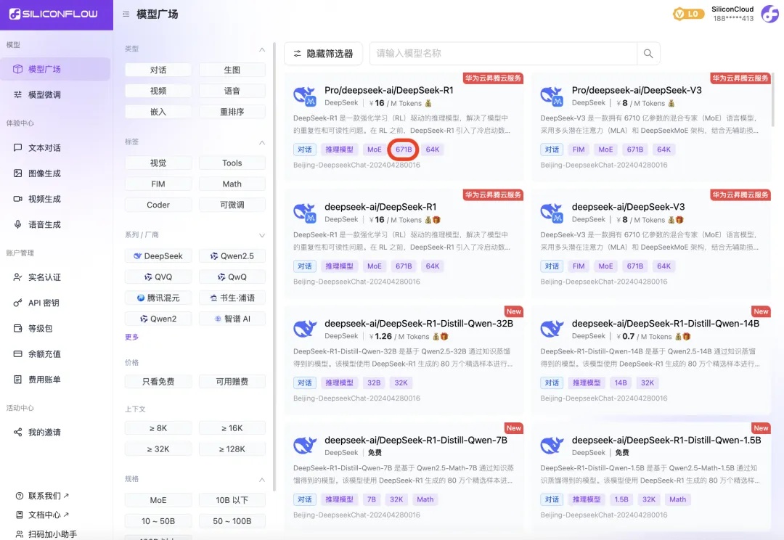Screen dimensions: 784x540
Task: Click the 实名认证 person icon
Action: pos(18,277)
